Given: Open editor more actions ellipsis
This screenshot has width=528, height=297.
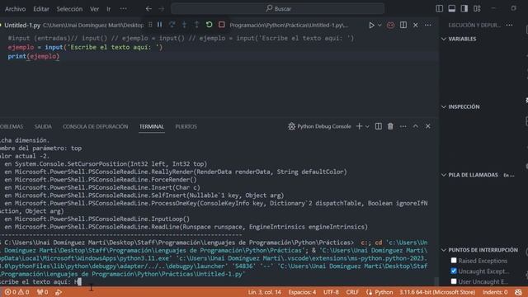Looking at the screenshot, I should 427,26.
